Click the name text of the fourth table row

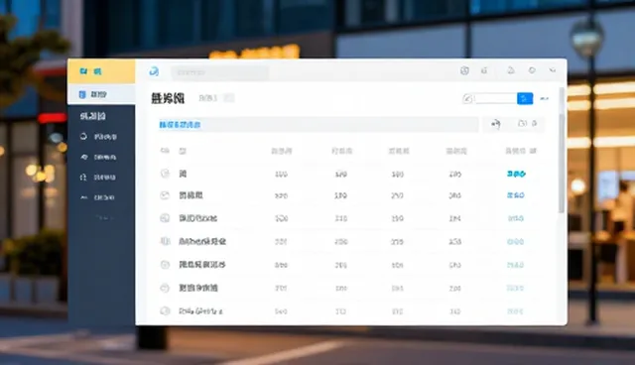pos(202,242)
